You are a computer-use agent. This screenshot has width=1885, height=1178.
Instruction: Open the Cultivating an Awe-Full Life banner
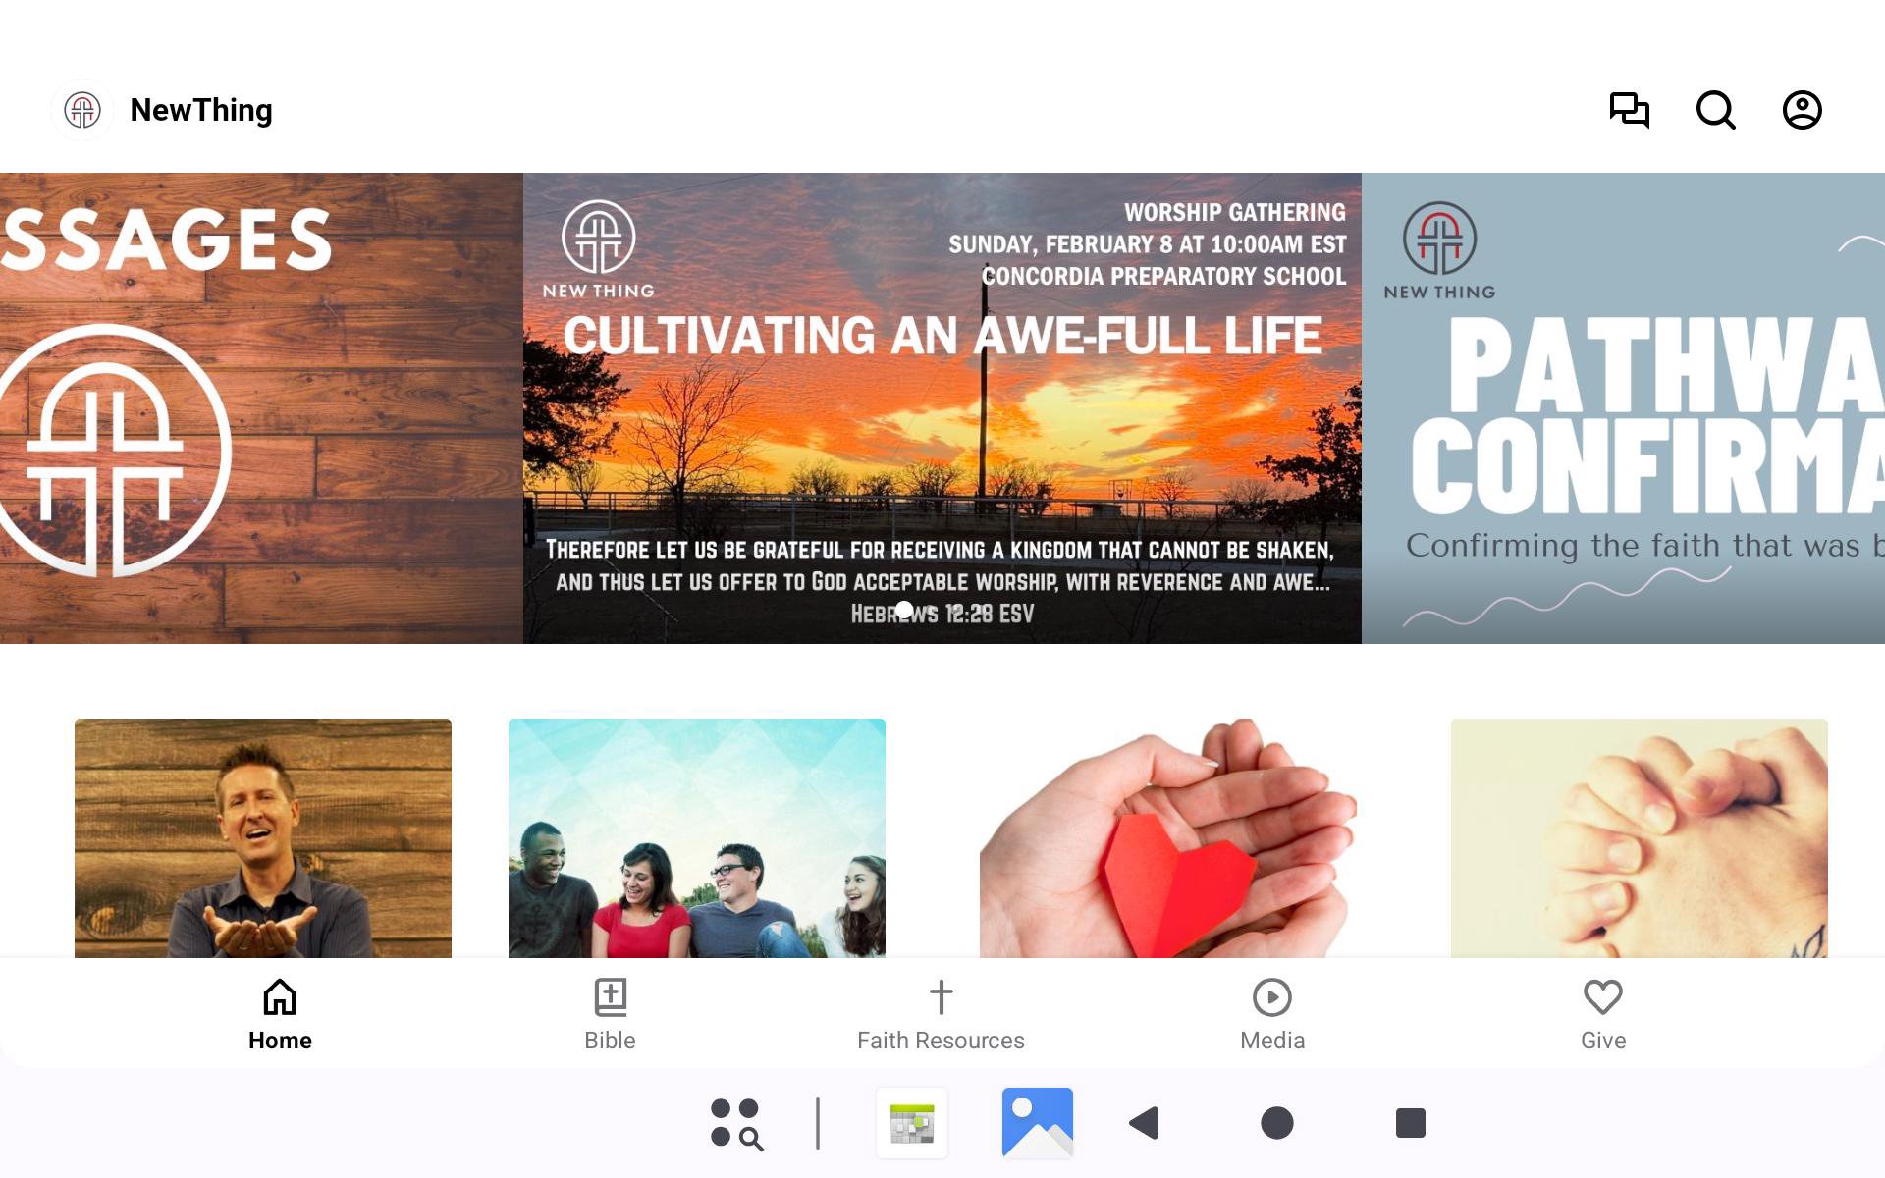[942, 408]
